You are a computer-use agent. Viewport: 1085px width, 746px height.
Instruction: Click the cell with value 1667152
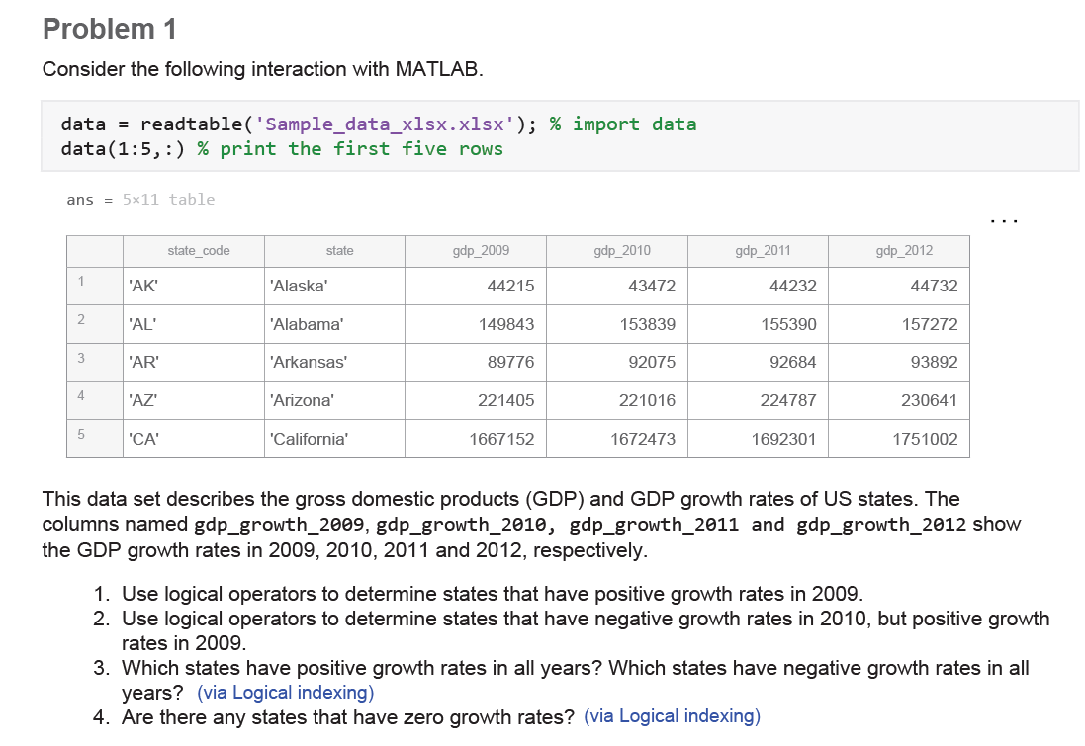click(476, 439)
